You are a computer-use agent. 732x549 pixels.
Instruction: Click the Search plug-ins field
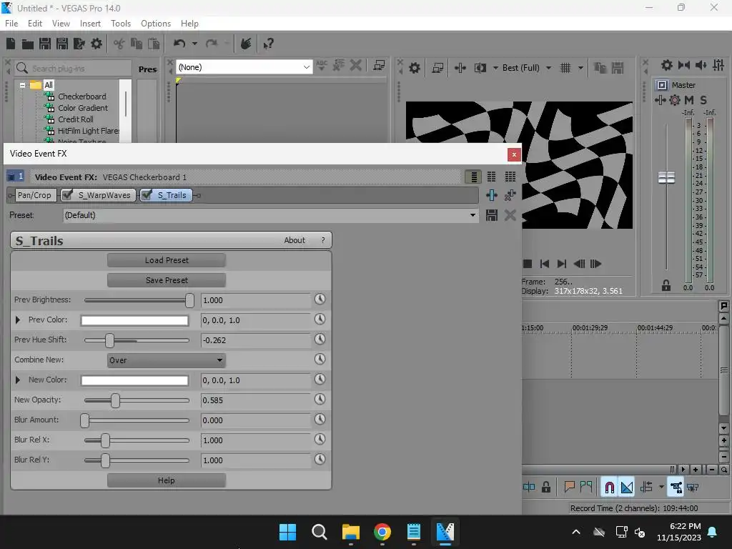pos(74,68)
